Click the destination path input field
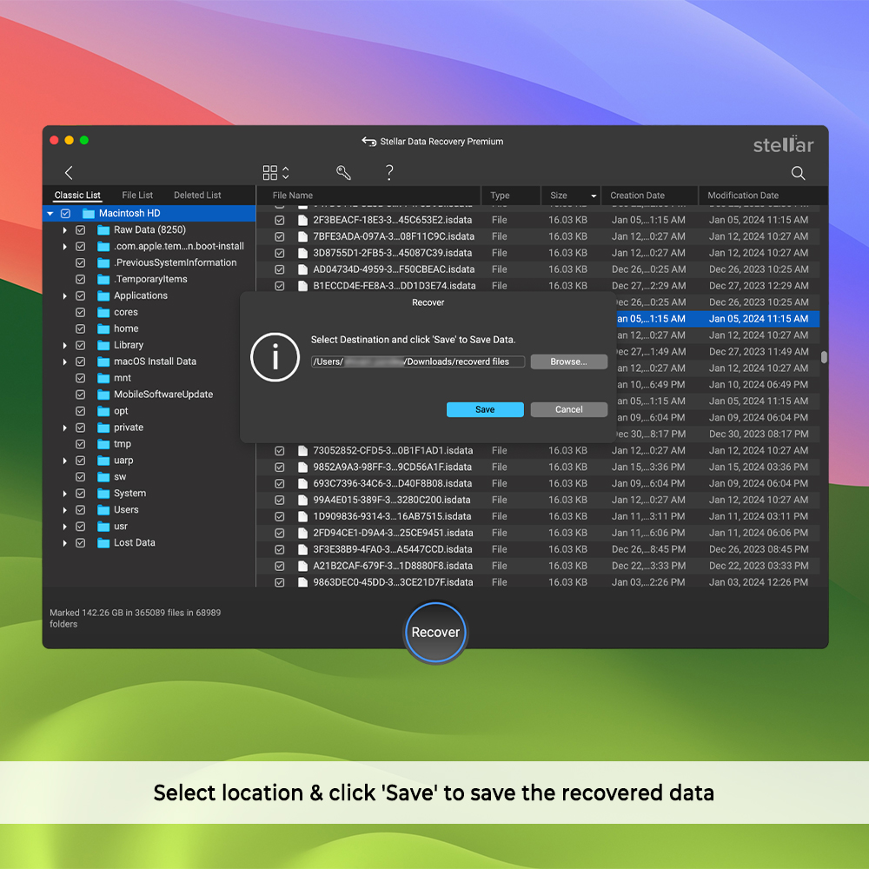The height and width of the screenshot is (869, 869). click(x=420, y=362)
